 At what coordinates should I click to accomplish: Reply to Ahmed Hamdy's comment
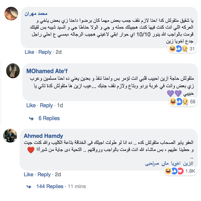point(44,174)
